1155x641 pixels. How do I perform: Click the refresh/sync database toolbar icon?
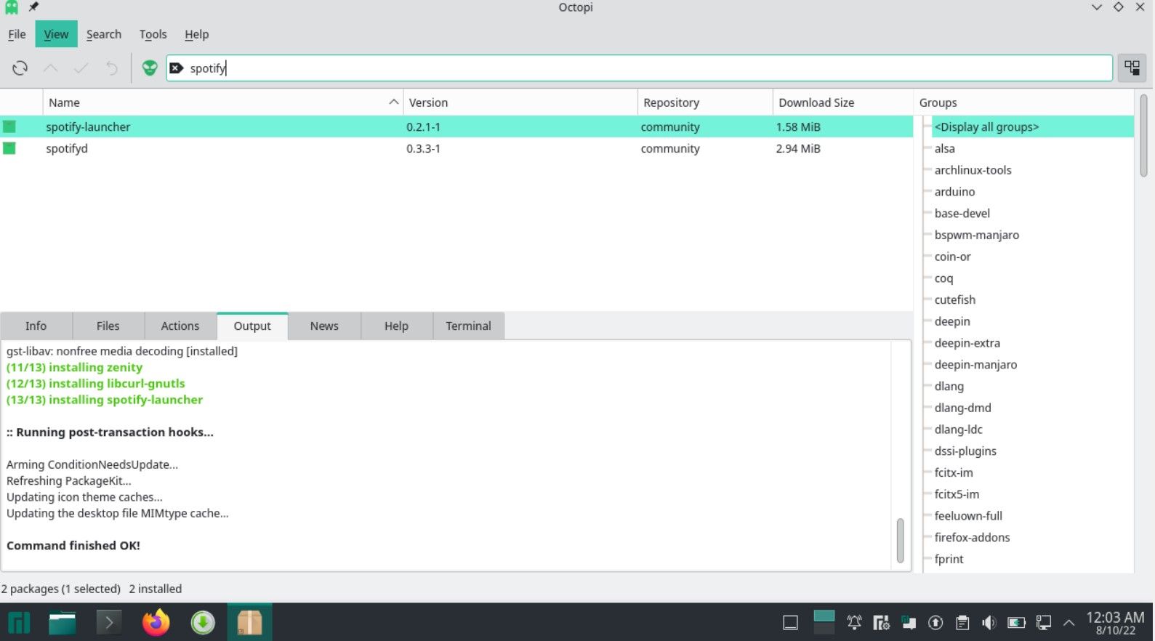(x=20, y=68)
